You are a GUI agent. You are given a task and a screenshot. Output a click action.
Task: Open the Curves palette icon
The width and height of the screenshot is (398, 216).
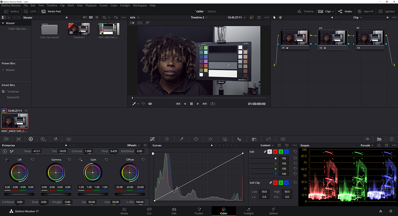152,139
